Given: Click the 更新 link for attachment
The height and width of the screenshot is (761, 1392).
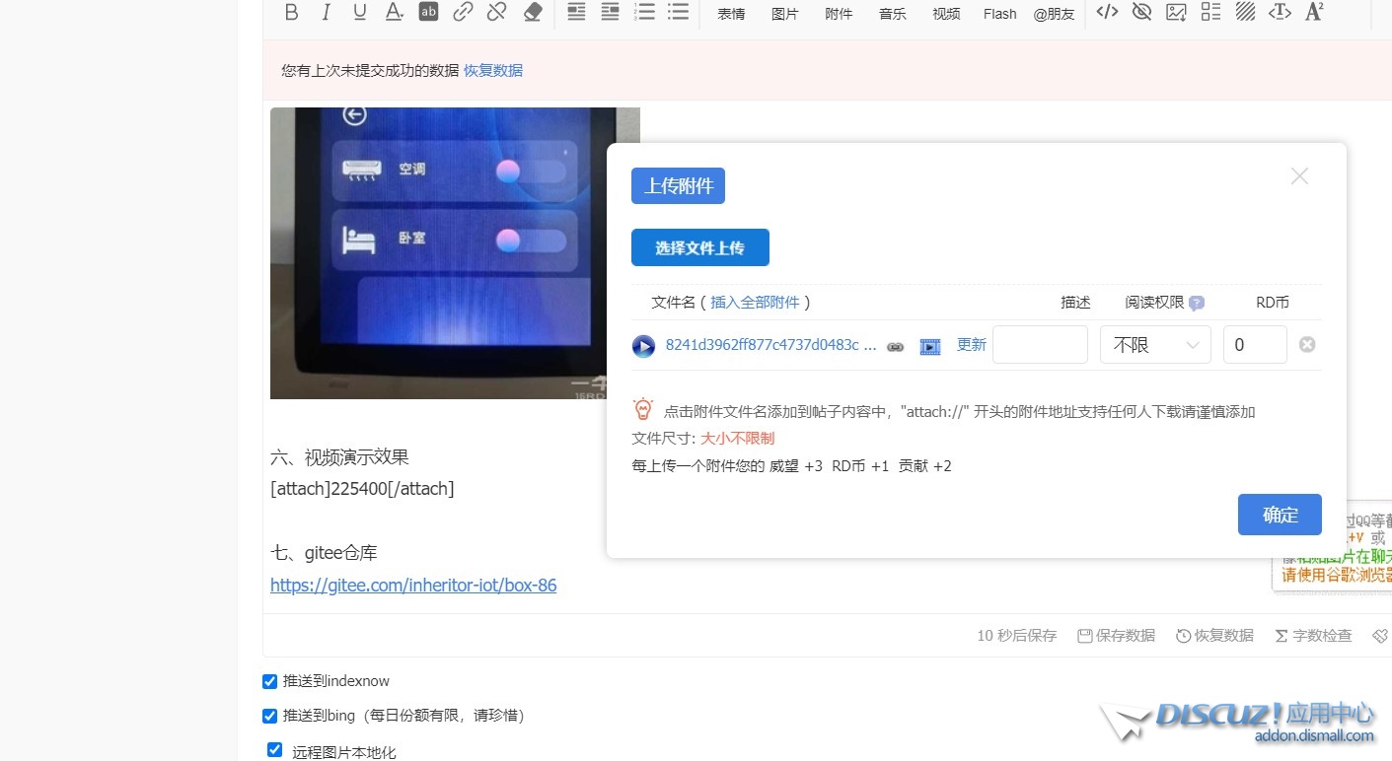Looking at the screenshot, I should tap(972, 345).
